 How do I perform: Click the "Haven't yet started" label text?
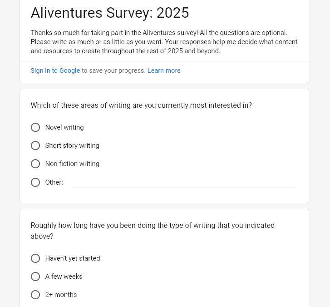pos(73,258)
